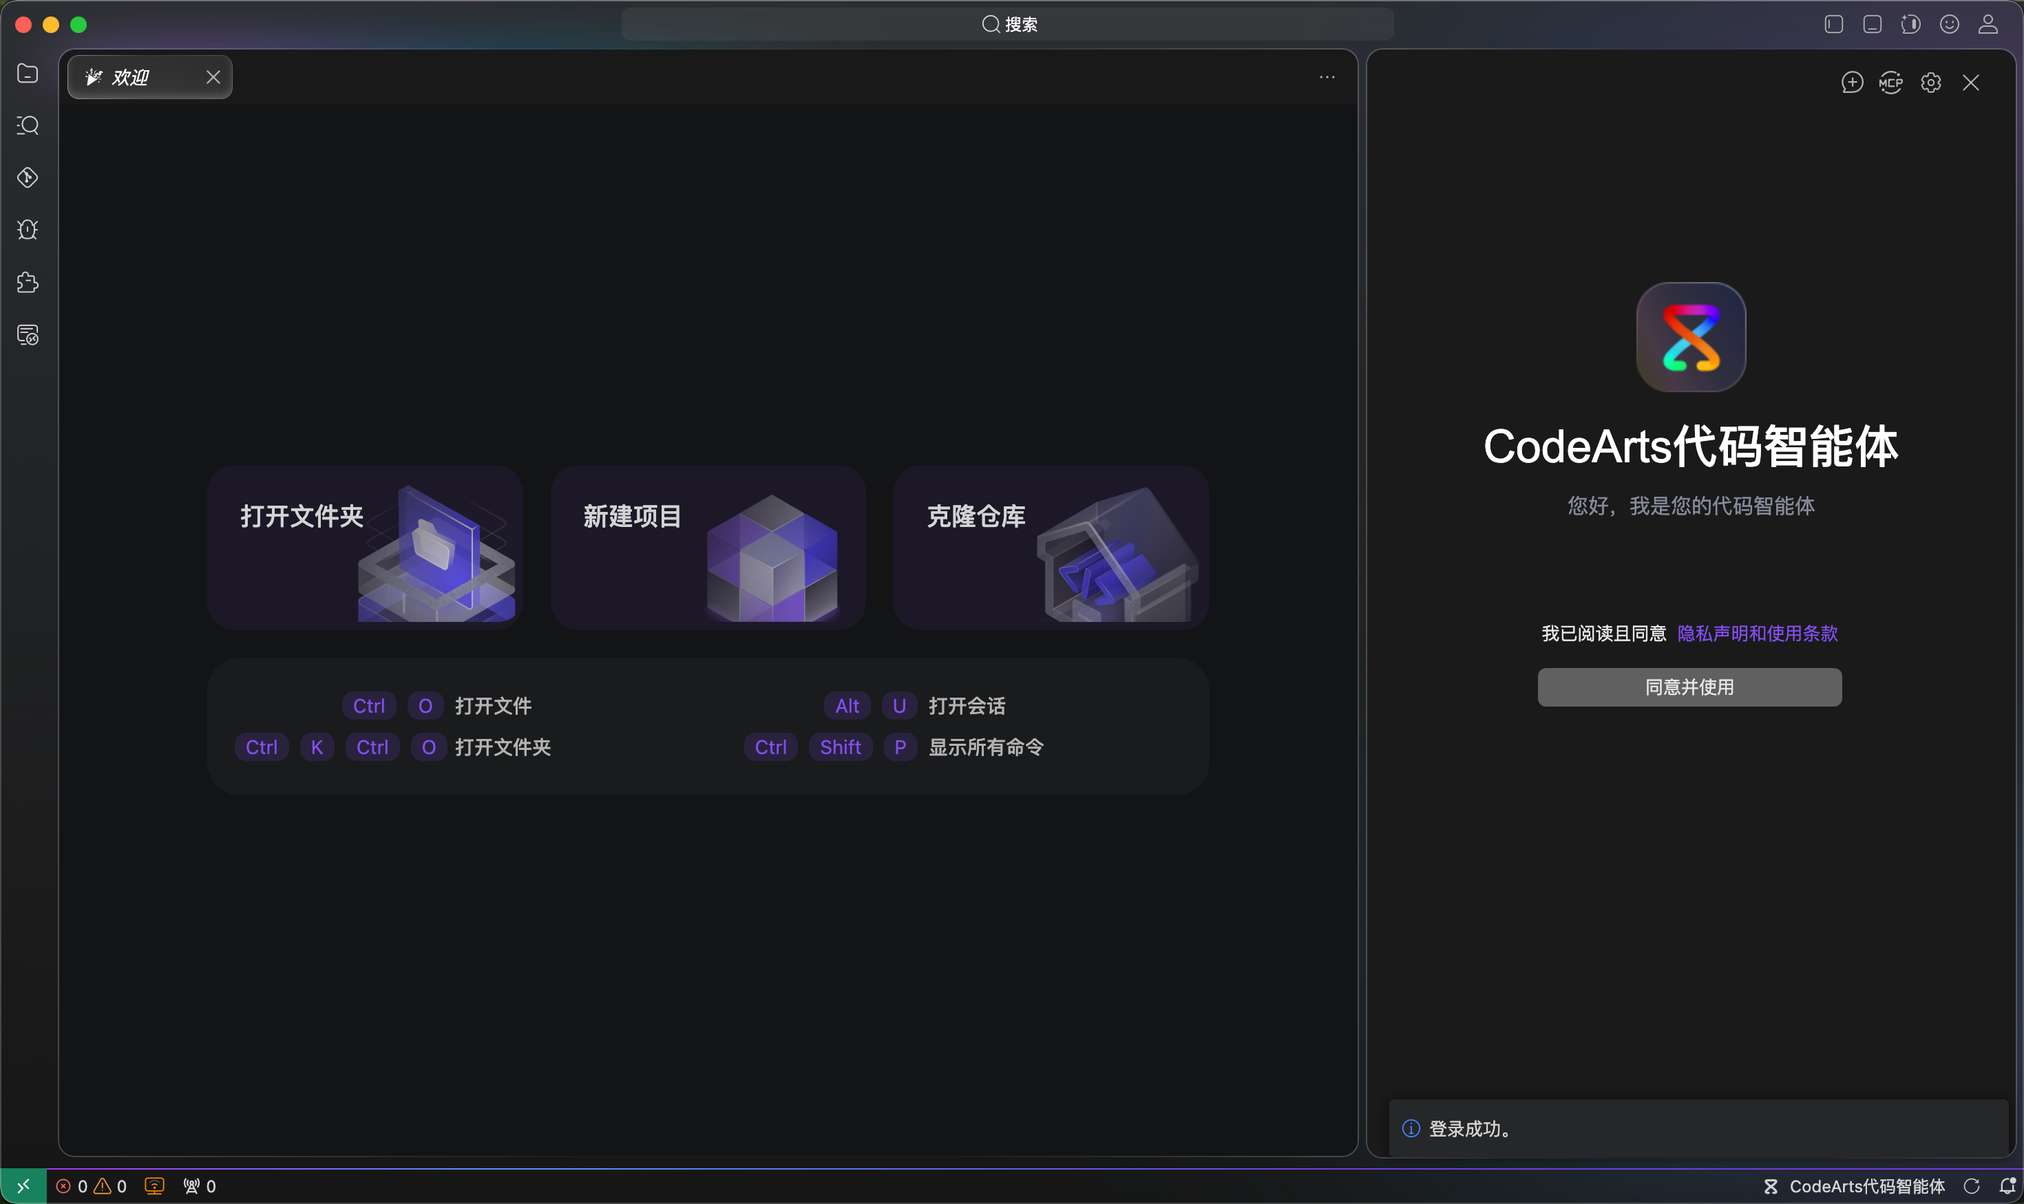
Task: Click the 搜索 command search box
Action: click(x=1008, y=24)
